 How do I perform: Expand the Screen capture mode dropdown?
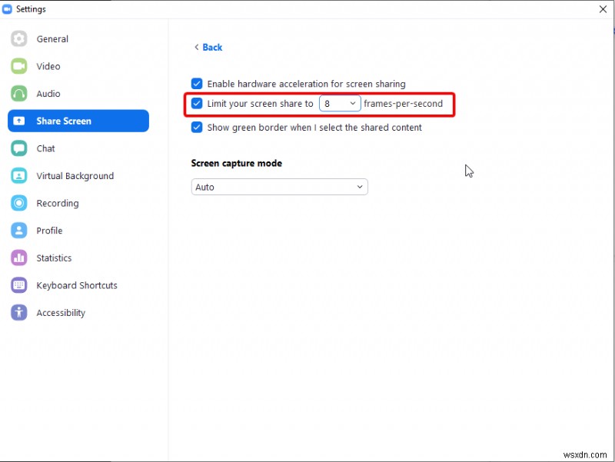click(x=279, y=187)
